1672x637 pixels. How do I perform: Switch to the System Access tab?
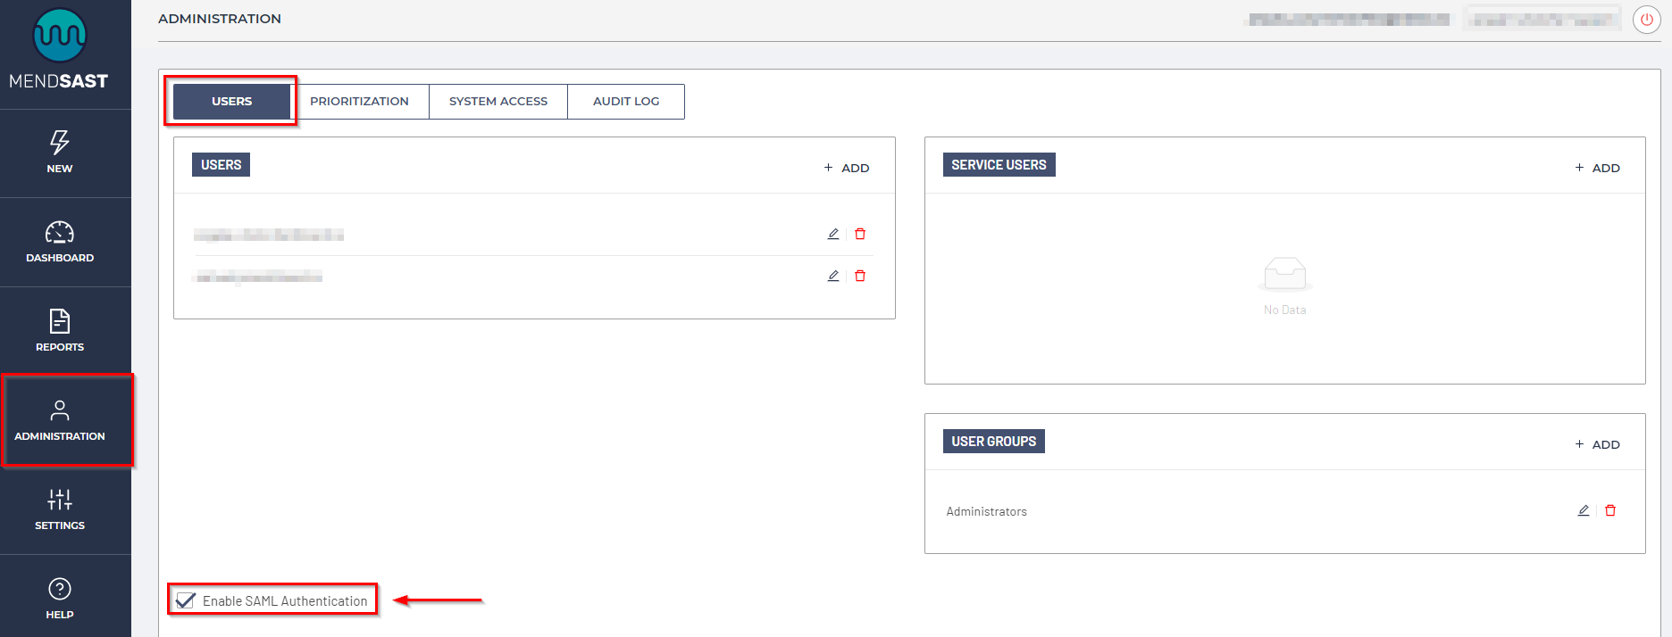point(498,102)
